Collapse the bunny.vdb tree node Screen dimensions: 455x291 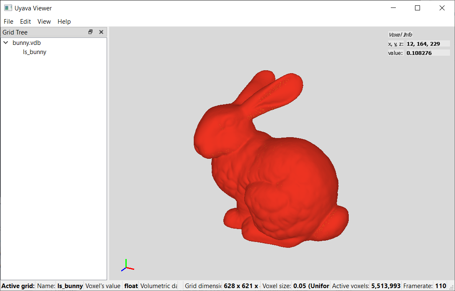pyautogui.click(x=6, y=42)
